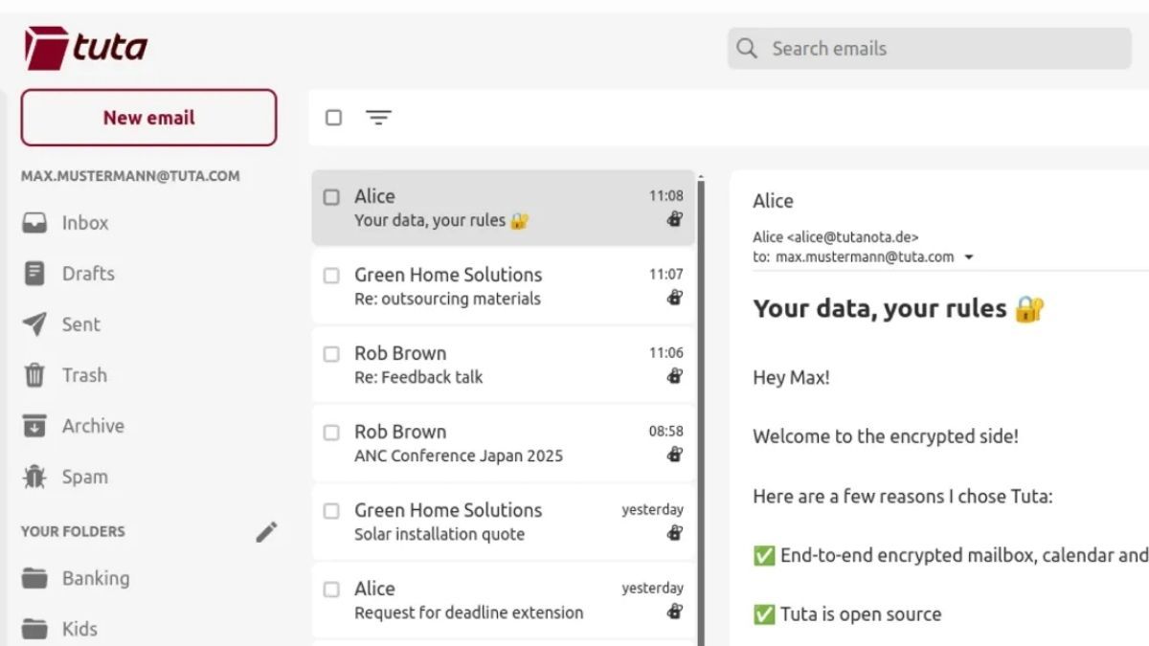Click the Trash bin icon
This screenshot has height=646, width=1149.
click(34, 375)
